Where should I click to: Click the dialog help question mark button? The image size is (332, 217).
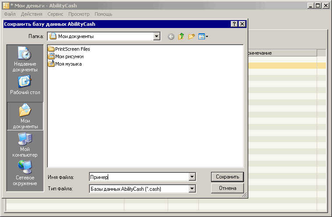(234, 24)
